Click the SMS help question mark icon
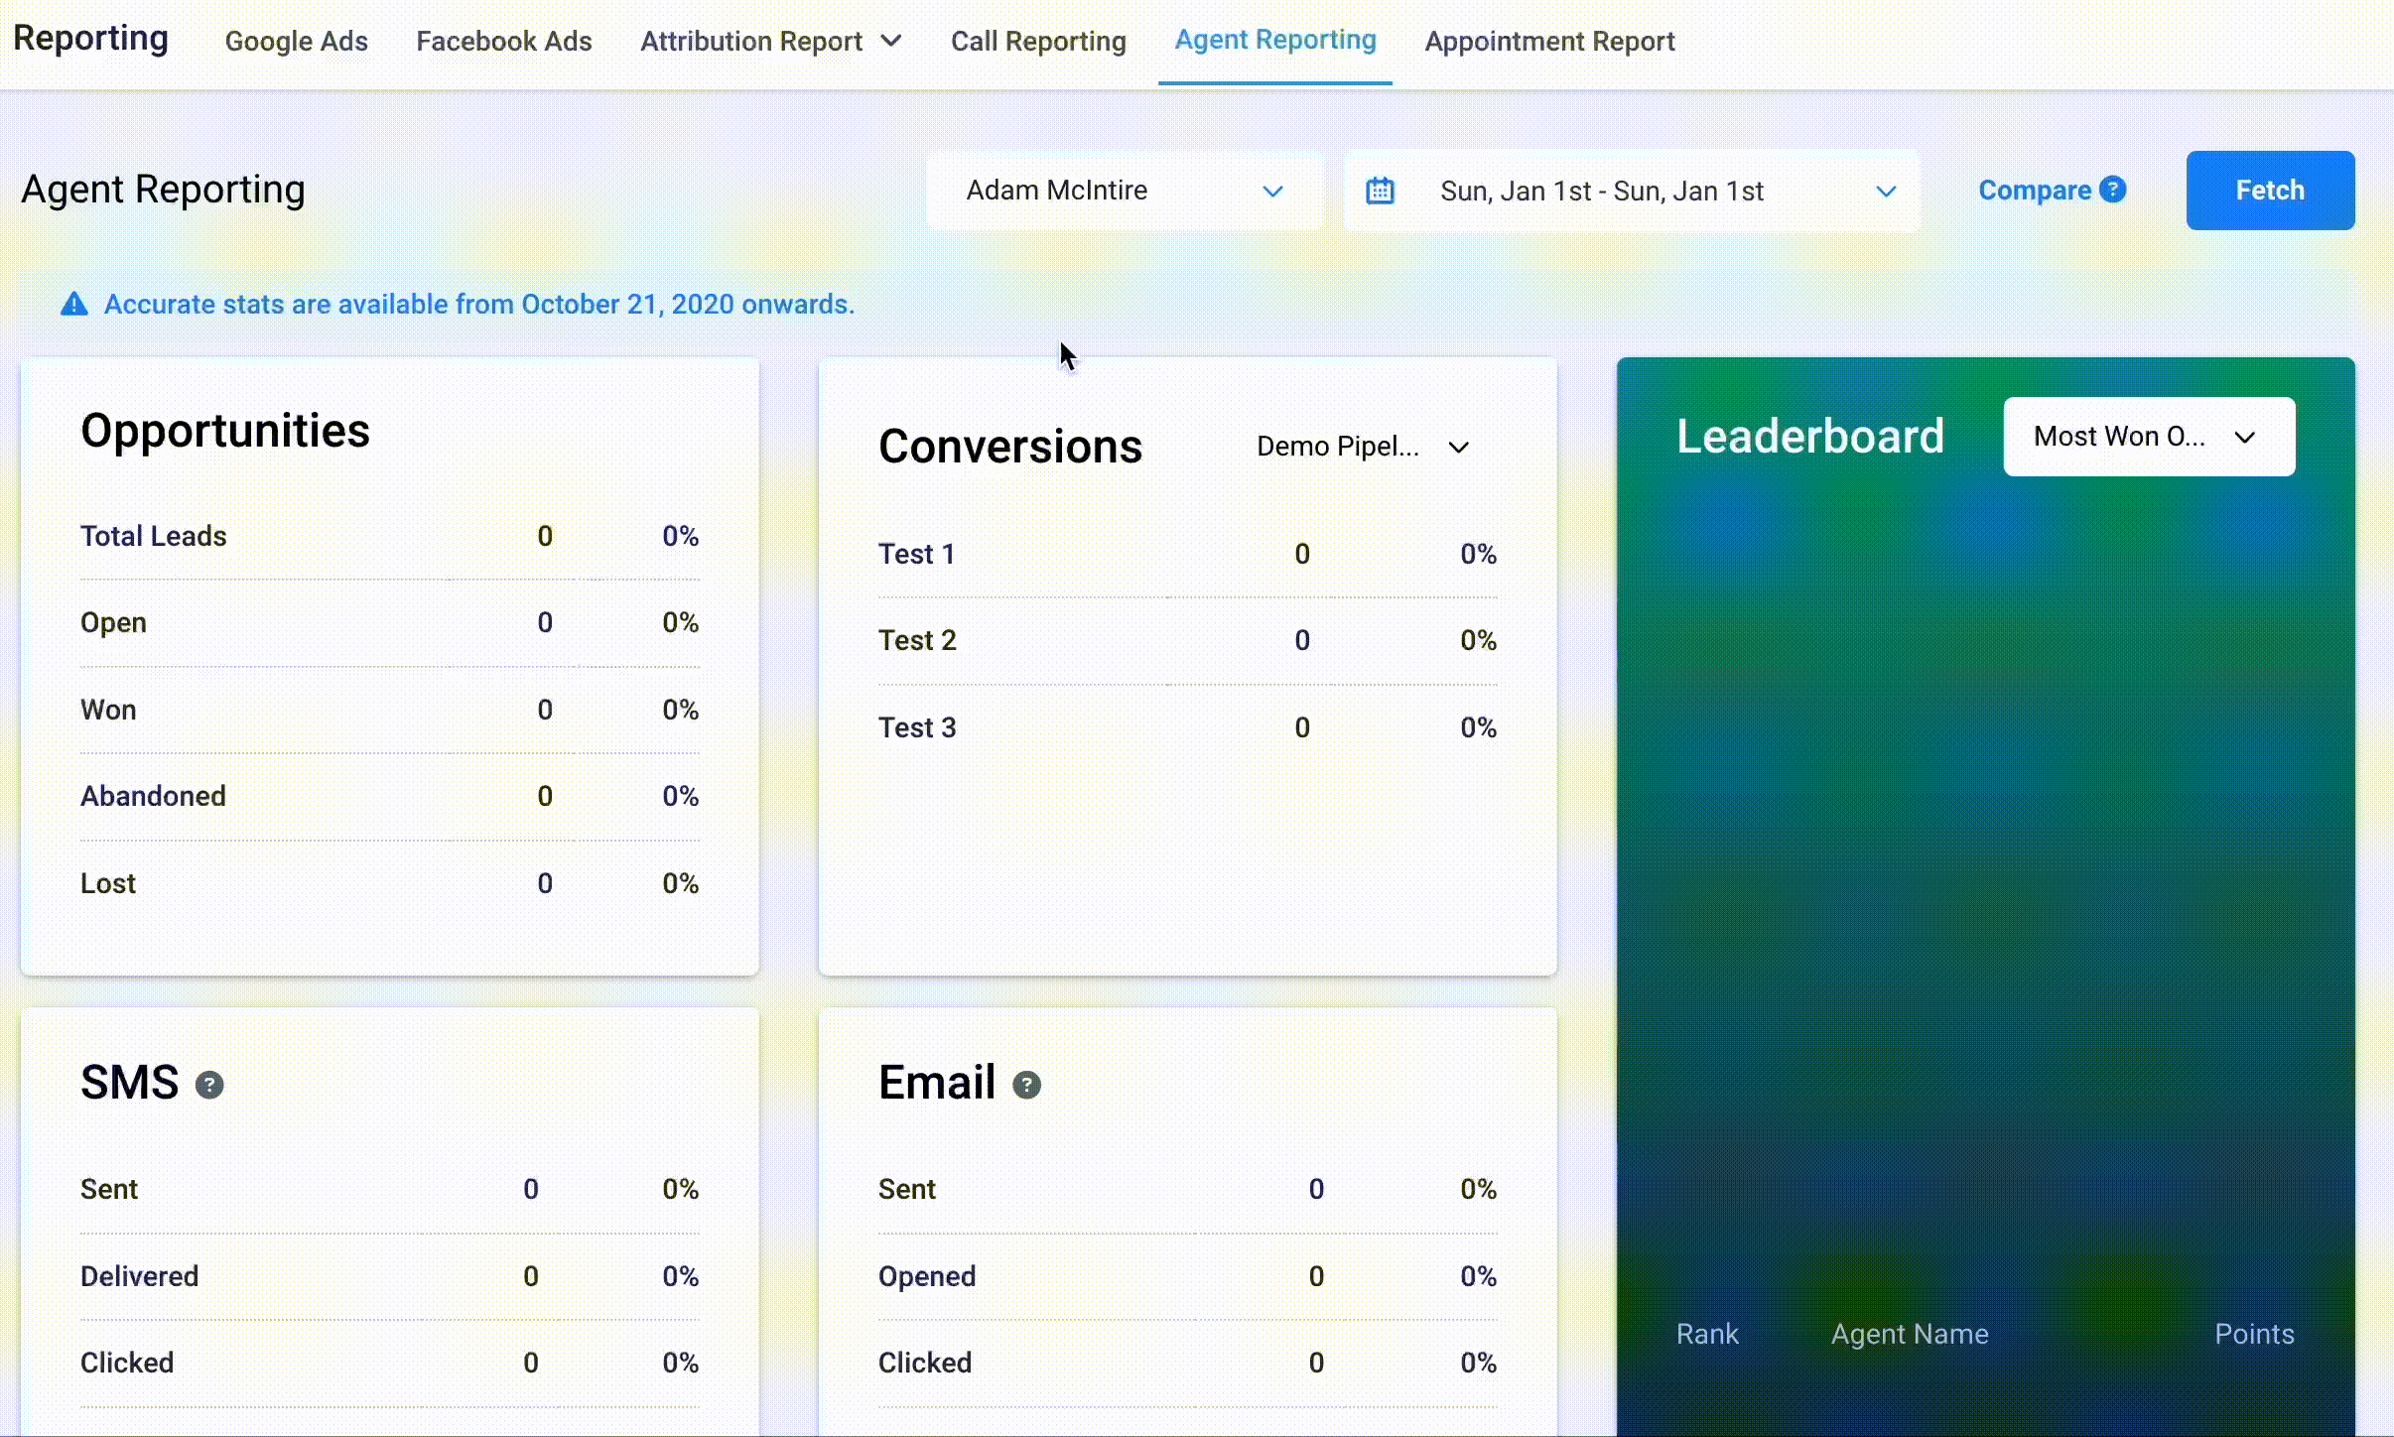Viewport: 2394px width, 1437px height. 209,1085
